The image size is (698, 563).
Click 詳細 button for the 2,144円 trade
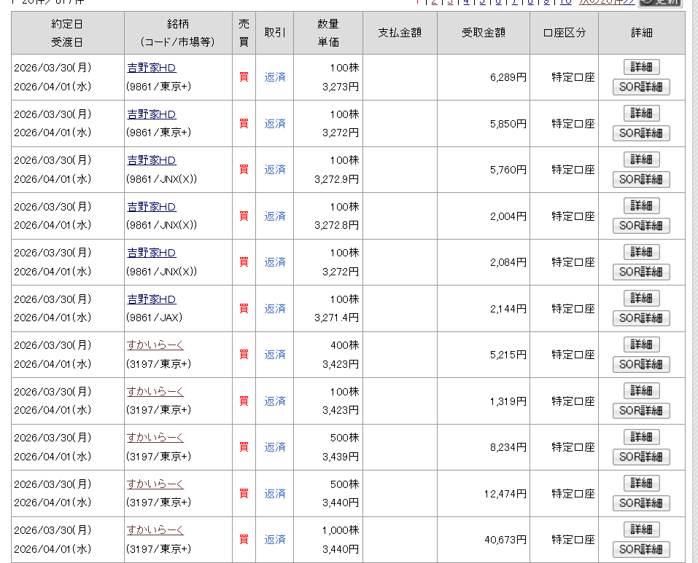[641, 298]
